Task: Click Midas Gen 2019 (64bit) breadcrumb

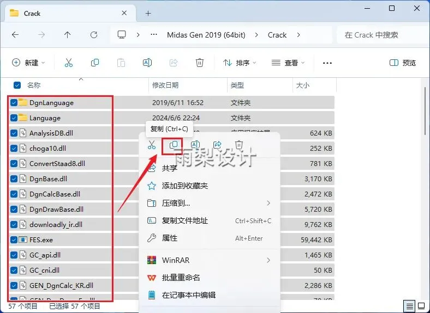Action: click(x=206, y=35)
